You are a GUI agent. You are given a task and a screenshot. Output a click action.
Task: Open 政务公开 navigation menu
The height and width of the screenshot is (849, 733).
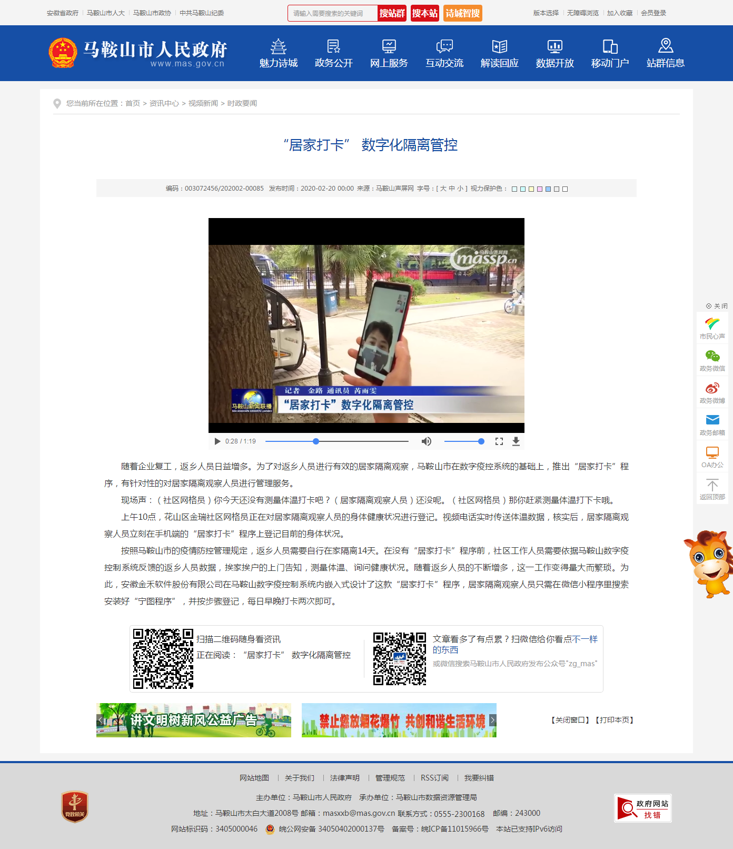click(333, 54)
